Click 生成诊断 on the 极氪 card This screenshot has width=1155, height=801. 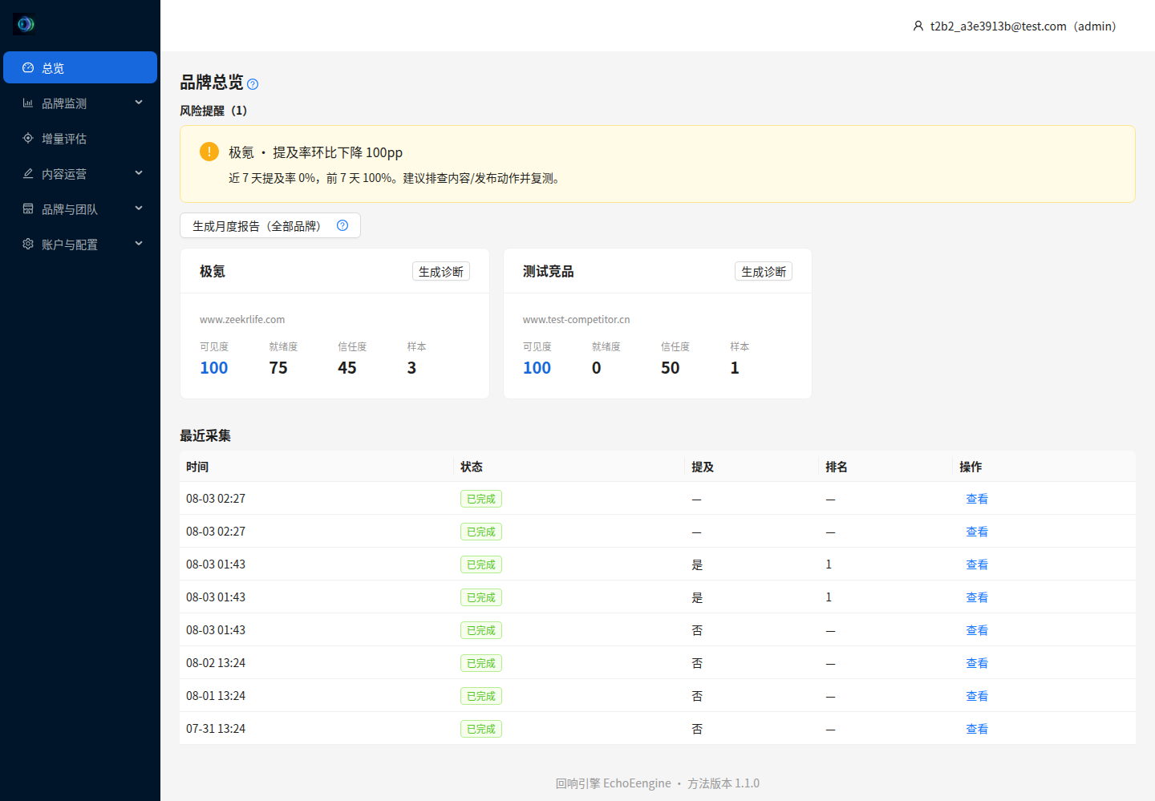[x=441, y=271]
